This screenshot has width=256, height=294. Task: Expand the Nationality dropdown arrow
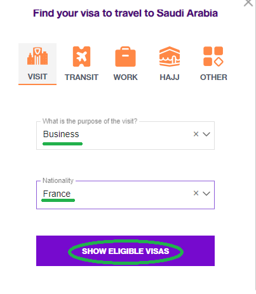[x=206, y=194]
